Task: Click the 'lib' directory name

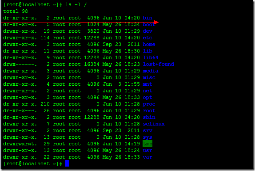Action: tap(147, 51)
